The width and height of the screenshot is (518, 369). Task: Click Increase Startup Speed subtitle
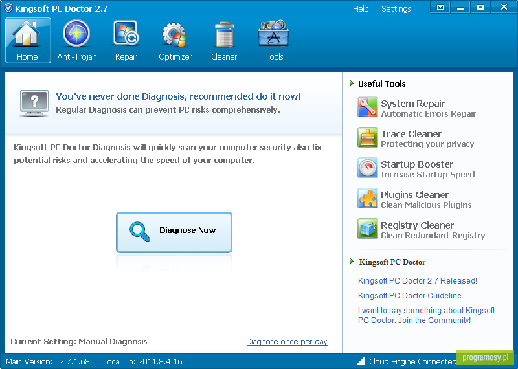428,175
